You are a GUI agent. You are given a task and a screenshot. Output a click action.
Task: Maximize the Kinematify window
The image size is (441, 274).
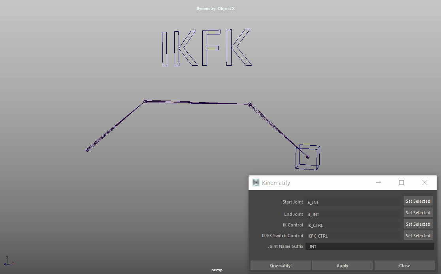pyautogui.click(x=401, y=183)
